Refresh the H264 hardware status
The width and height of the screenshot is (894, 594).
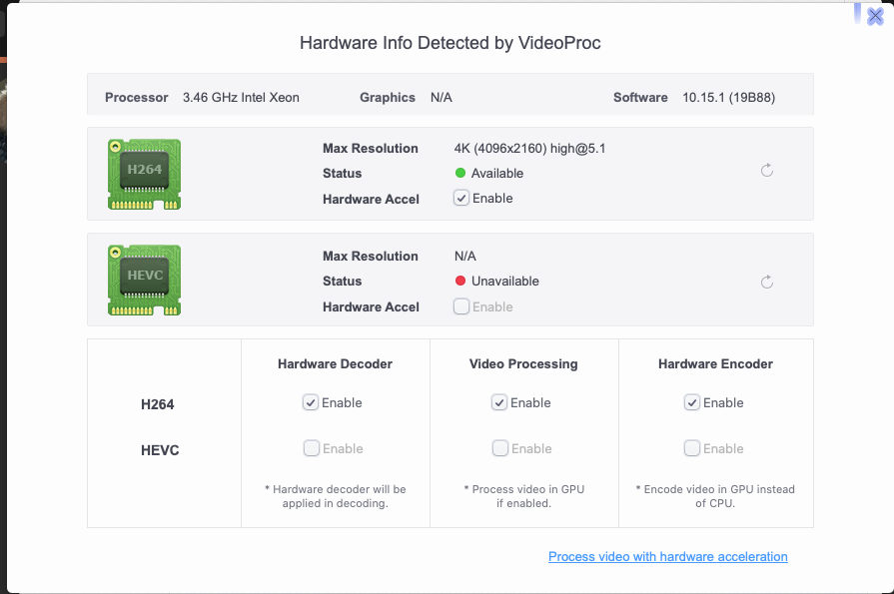(x=767, y=171)
